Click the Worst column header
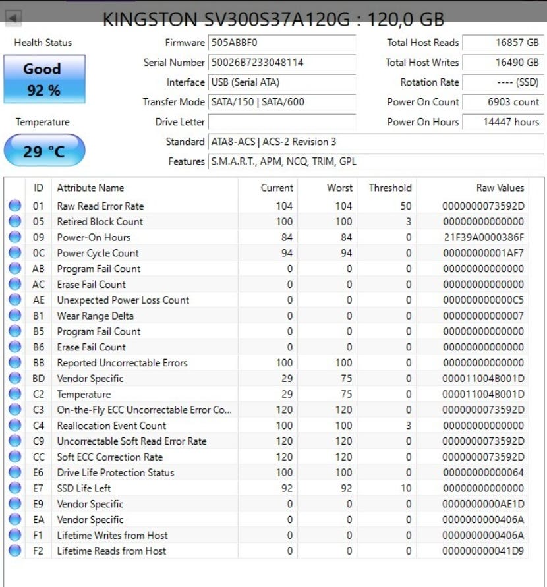The image size is (547, 587). [x=328, y=188]
